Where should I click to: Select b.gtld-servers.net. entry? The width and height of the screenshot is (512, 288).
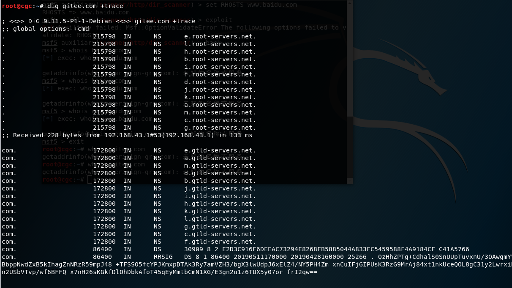(x=220, y=181)
